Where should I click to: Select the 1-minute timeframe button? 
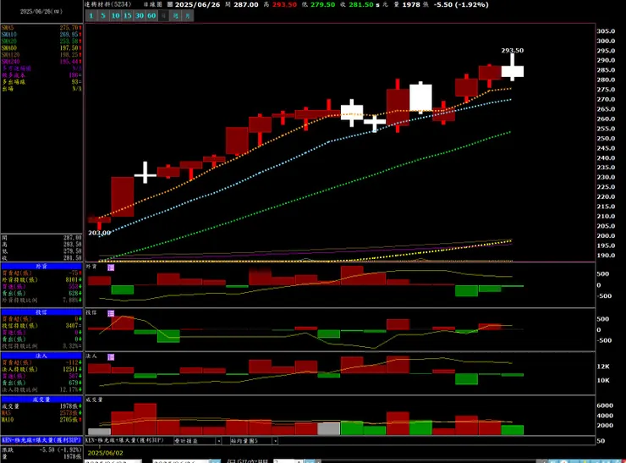click(x=91, y=15)
